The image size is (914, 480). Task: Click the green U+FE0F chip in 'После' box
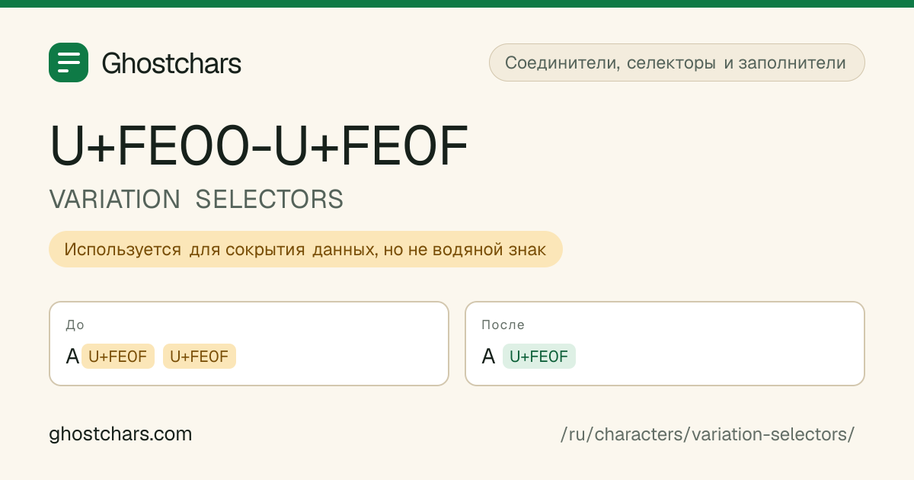point(539,357)
